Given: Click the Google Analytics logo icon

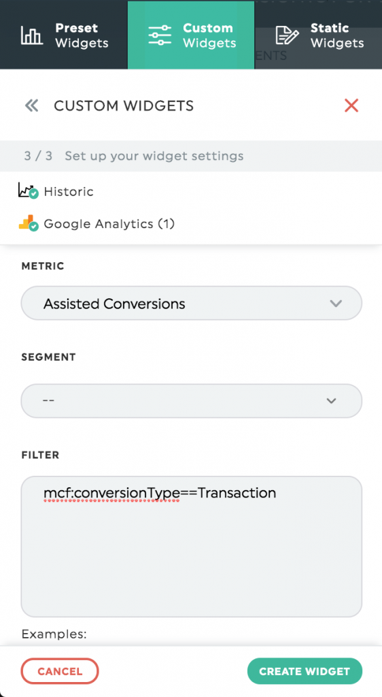Looking at the screenshot, I should [26, 222].
